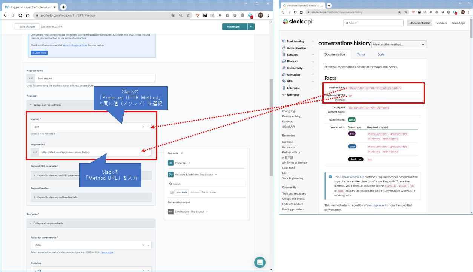Image resolution: width=473 pixels, height=272 pixels.
Task: Click the Test recipe button
Action: pos(235,26)
